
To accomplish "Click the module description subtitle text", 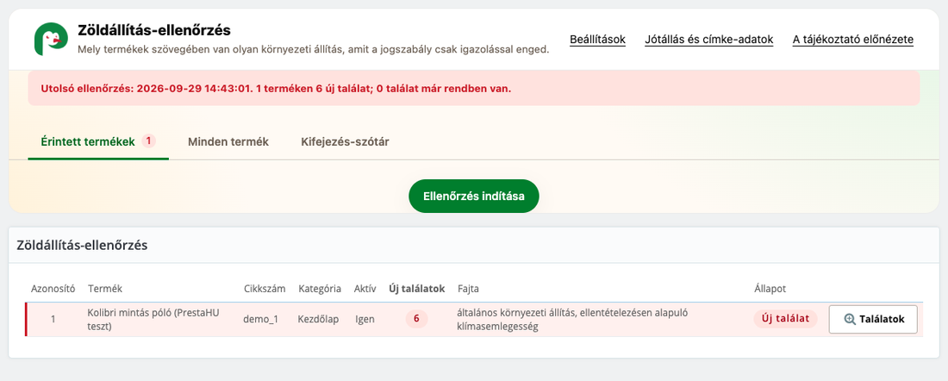I will click(x=313, y=50).
